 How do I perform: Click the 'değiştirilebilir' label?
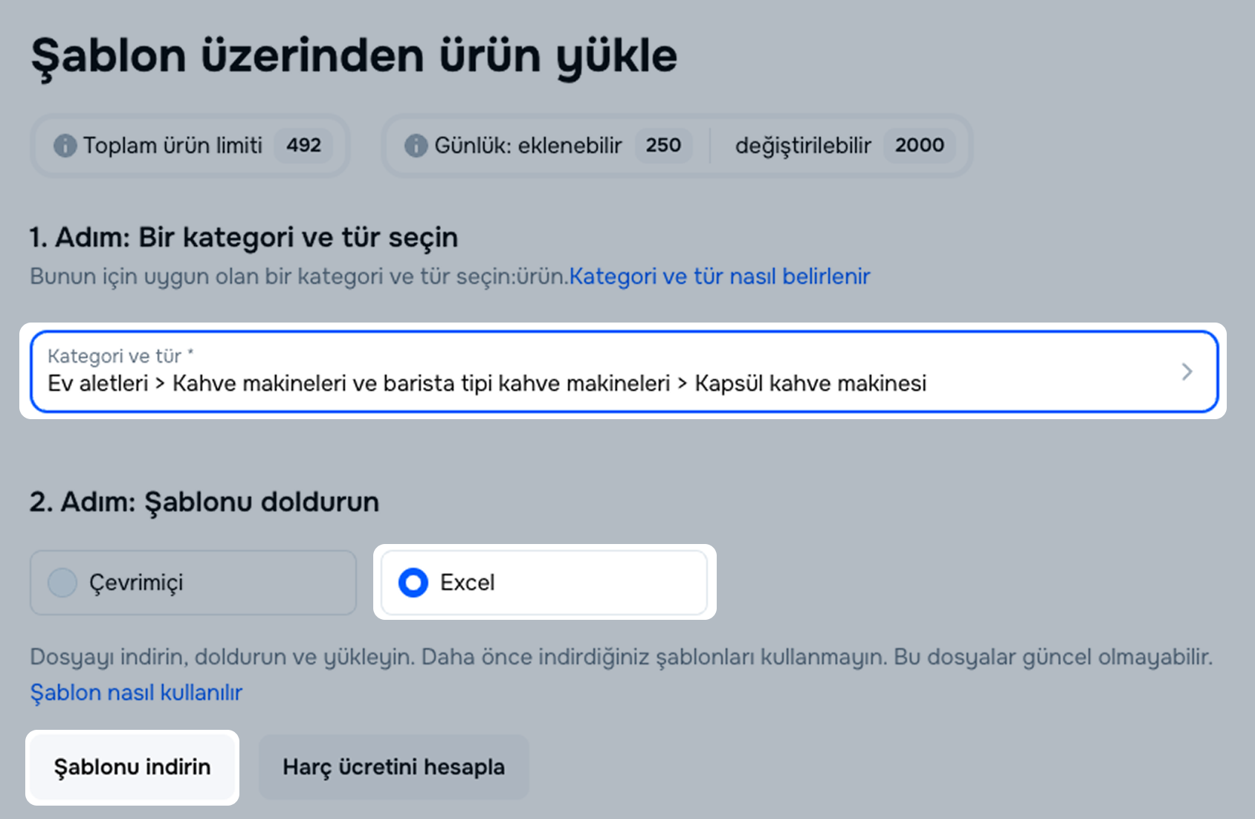(803, 146)
